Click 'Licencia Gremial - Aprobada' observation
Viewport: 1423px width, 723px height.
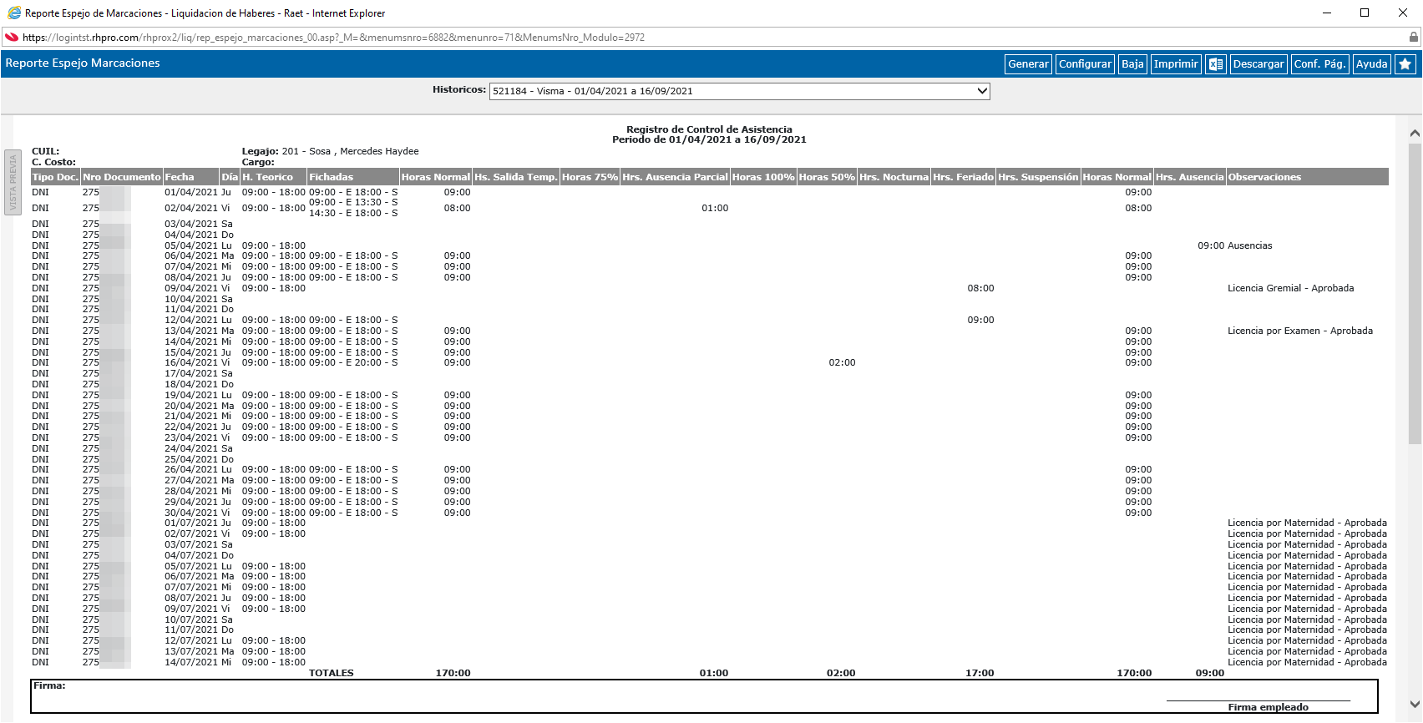(1290, 288)
